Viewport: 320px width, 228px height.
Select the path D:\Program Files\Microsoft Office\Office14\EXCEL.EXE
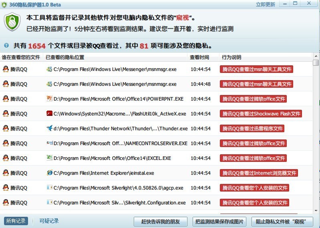tap(112, 158)
